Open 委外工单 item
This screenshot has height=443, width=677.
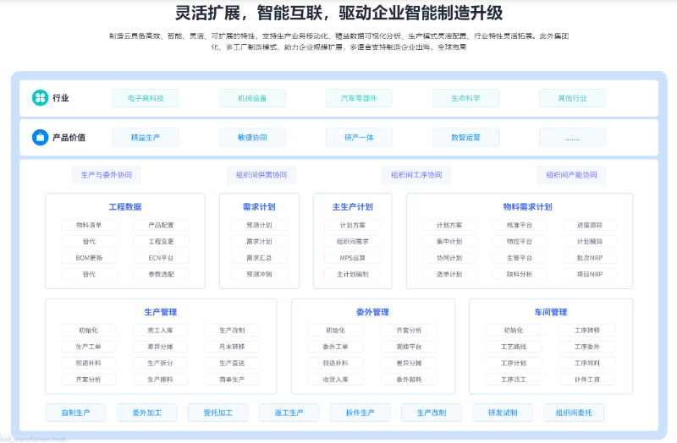coord(335,347)
